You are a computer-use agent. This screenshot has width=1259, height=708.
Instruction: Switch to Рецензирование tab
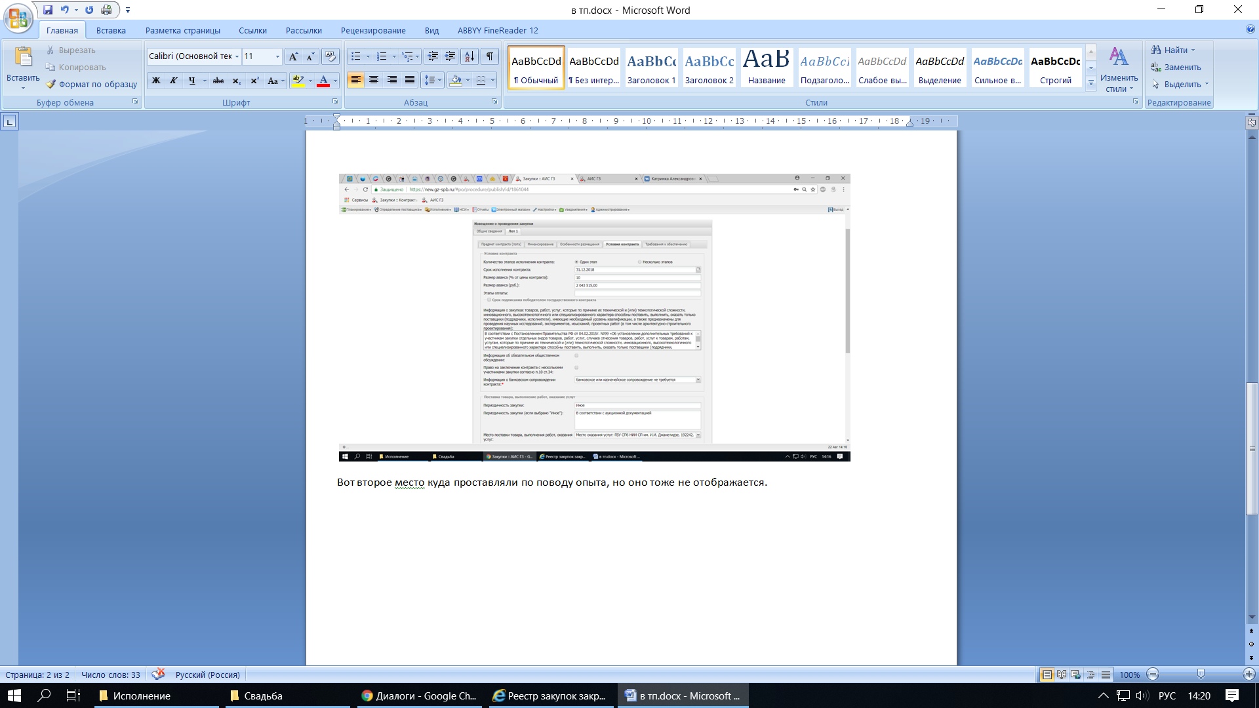373,30
